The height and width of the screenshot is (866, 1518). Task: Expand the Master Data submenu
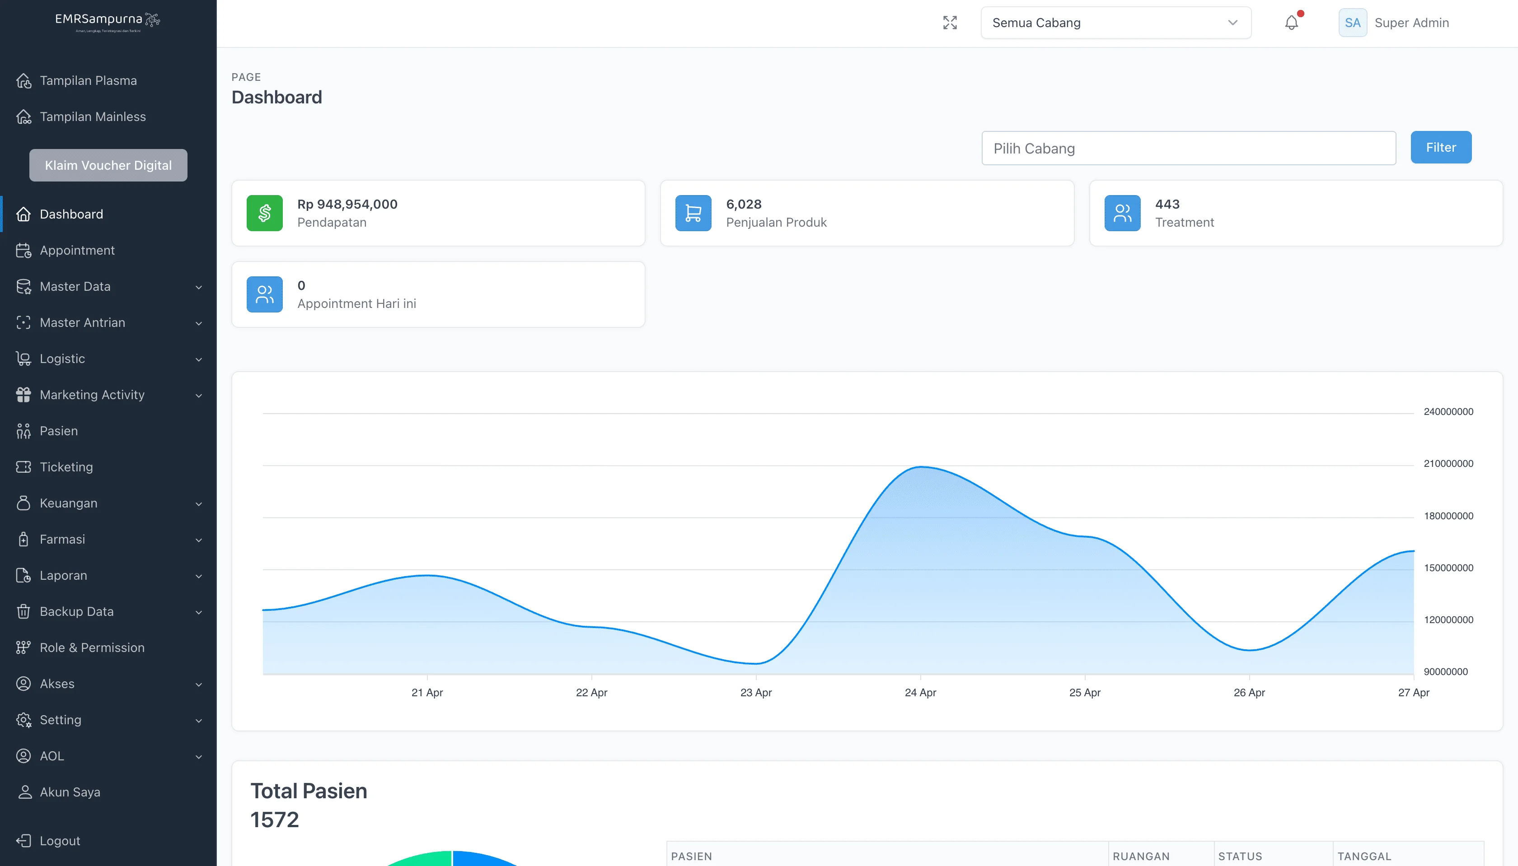(x=198, y=287)
